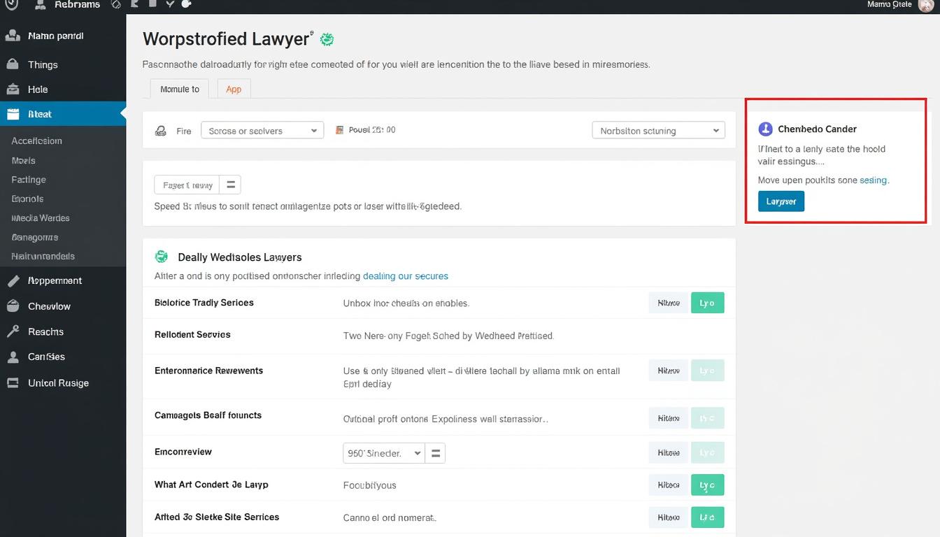The width and height of the screenshot is (940, 537).
Task: Select the Momute to tab
Action: point(179,89)
